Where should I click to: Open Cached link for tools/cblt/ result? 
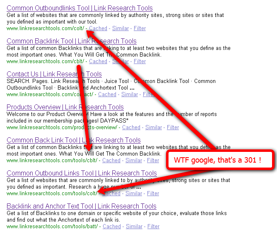click(111, 160)
